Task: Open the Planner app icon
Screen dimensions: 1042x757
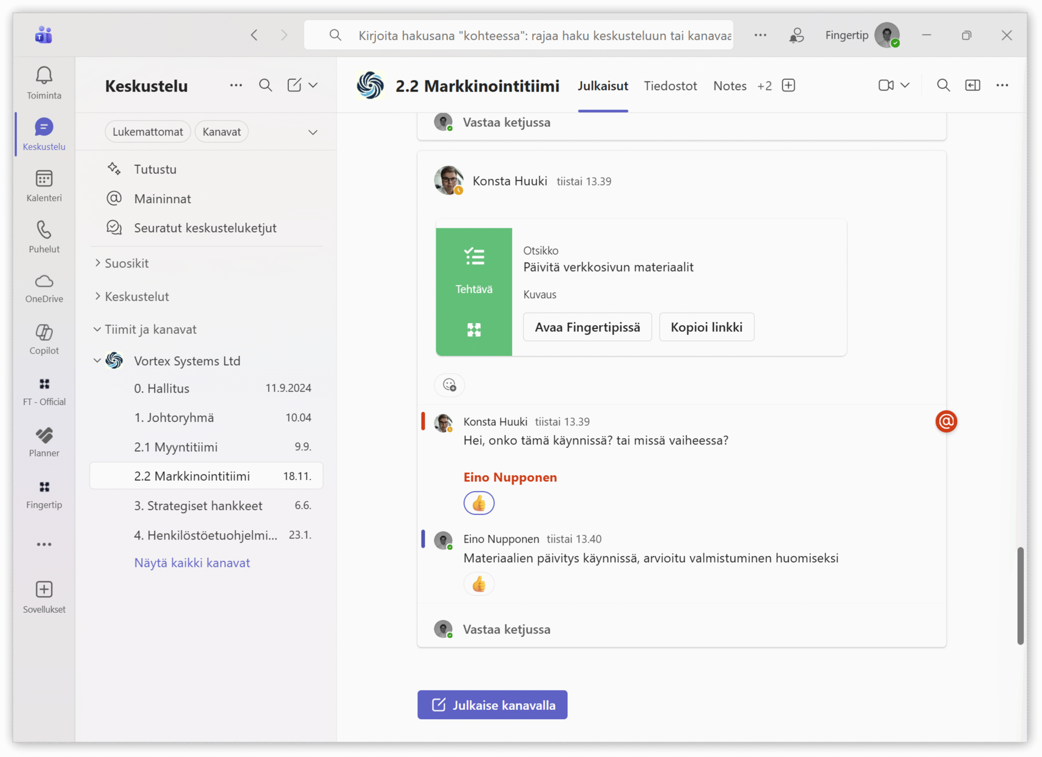Action: tap(44, 435)
